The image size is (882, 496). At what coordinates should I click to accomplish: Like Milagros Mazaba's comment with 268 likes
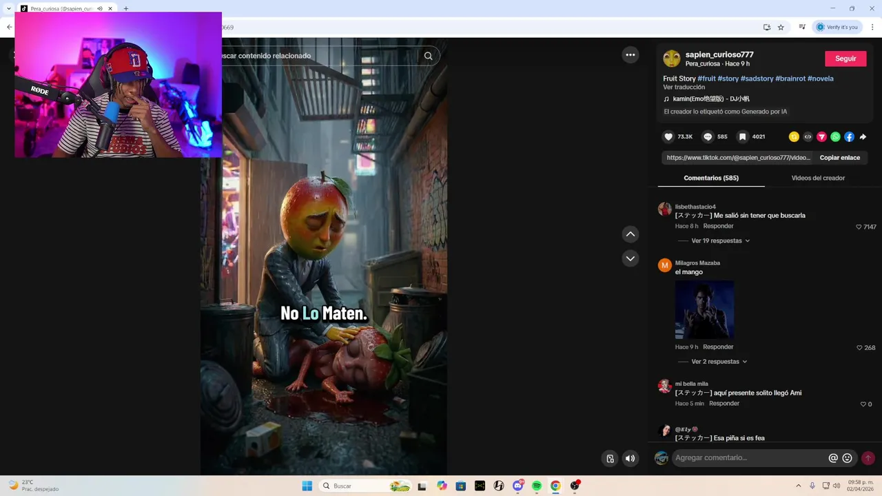859,348
